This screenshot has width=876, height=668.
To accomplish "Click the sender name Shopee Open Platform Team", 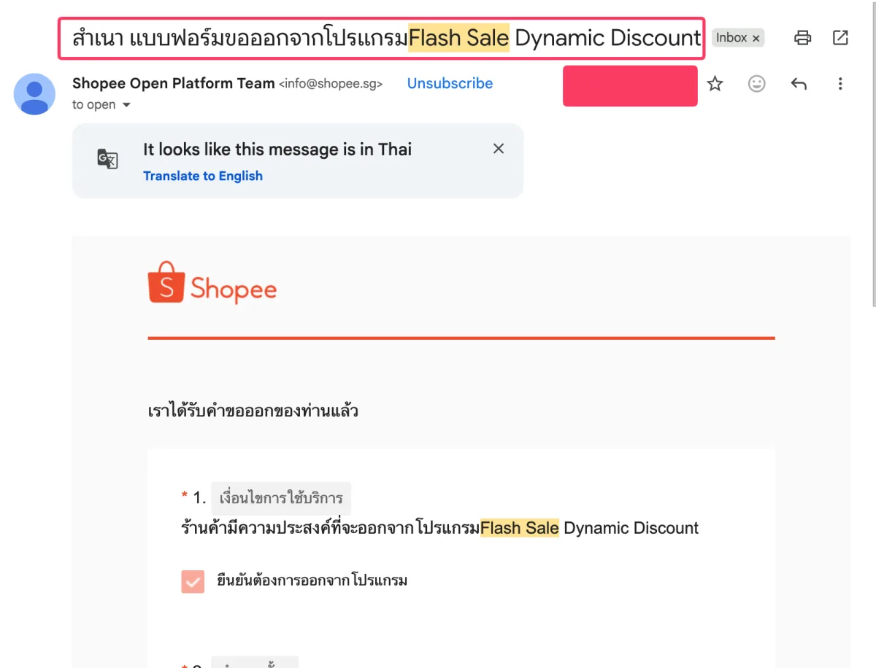I will 174,83.
